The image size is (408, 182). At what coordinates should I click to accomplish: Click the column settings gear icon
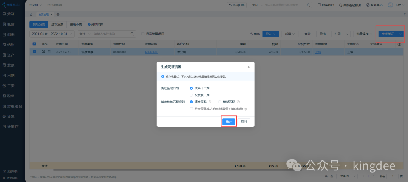point(400,44)
